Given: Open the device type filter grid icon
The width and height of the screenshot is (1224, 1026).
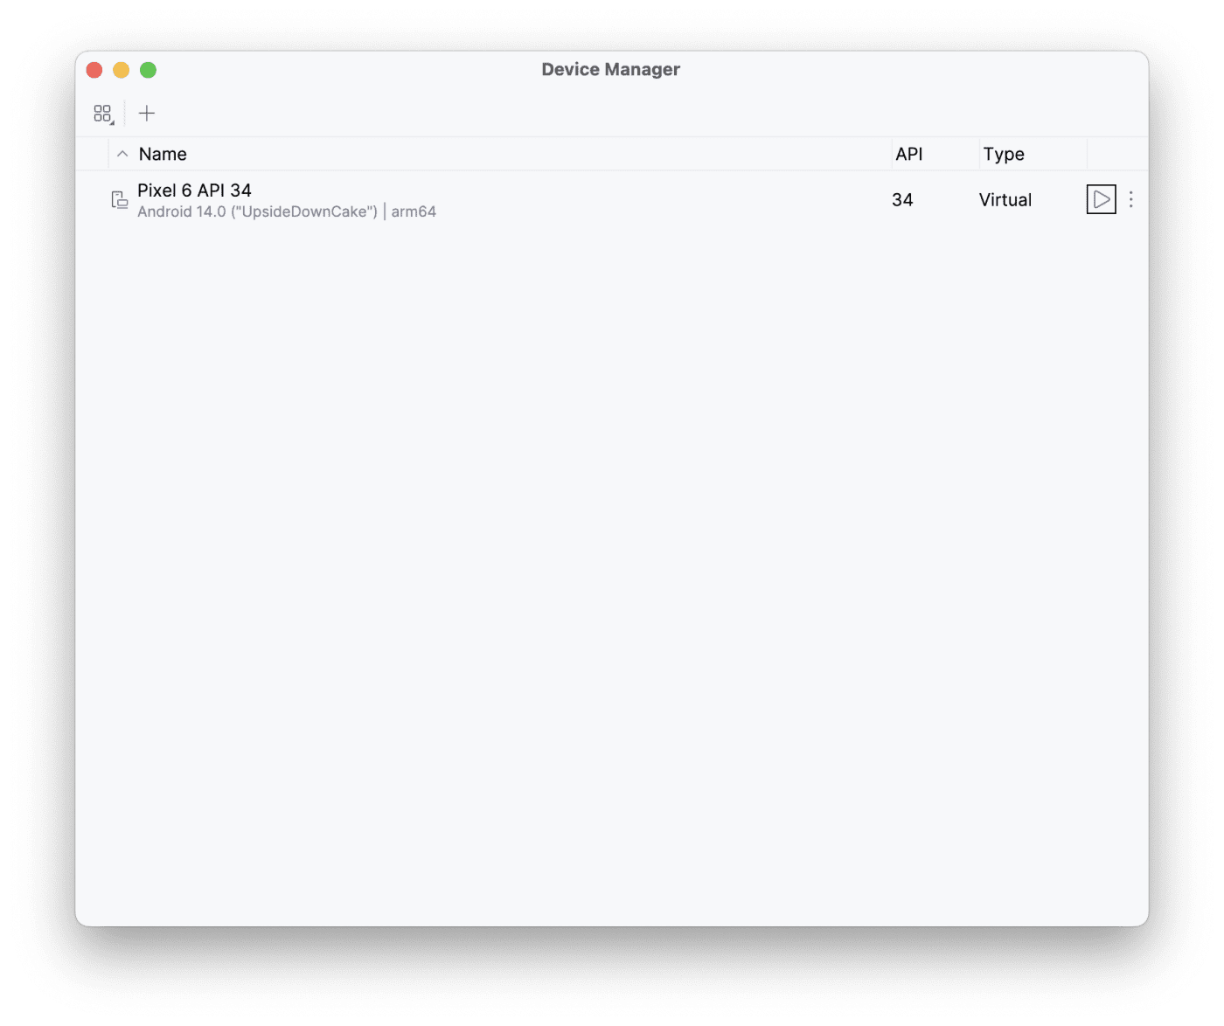Looking at the screenshot, I should [104, 114].
